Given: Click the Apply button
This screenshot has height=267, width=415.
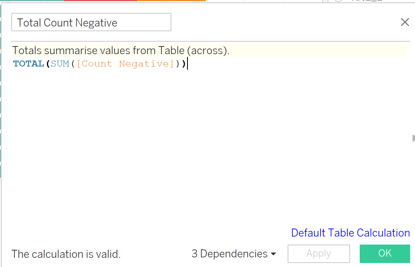Looking at the screenshot, I should 318,254.
